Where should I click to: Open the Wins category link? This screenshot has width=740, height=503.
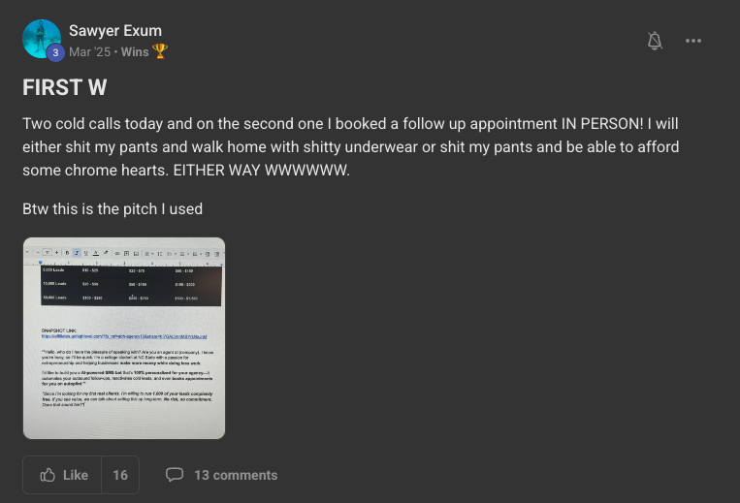(134, 51)
